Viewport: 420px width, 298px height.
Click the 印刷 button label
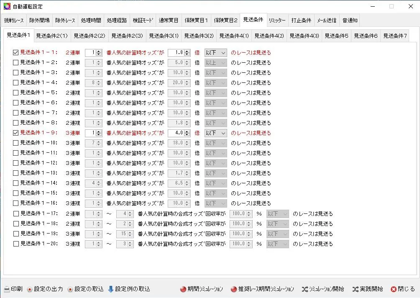[17, 289]
